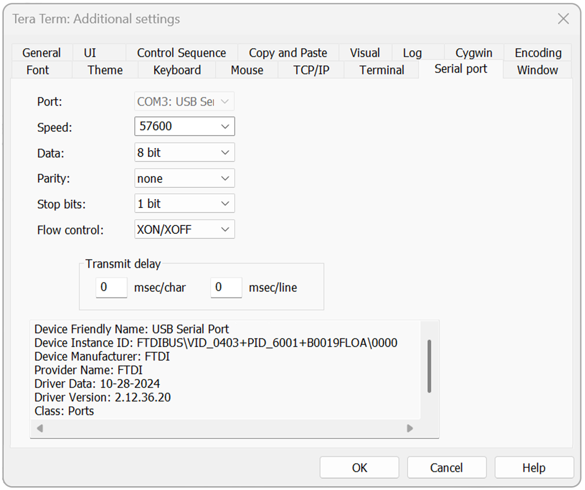Open the Mouse tab
The width and height of the screenshot is (585, 490).
[x=247, y=70]
